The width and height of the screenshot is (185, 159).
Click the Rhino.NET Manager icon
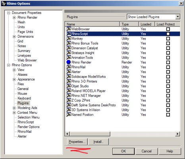[69, 96]
